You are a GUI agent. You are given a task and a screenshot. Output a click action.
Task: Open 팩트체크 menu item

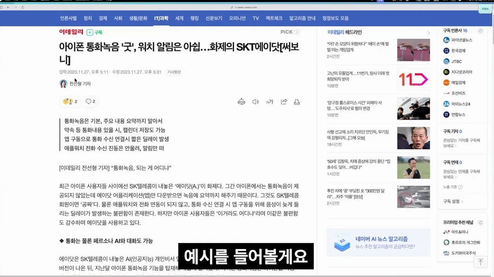pyautogui.click(x=274, y=18)
